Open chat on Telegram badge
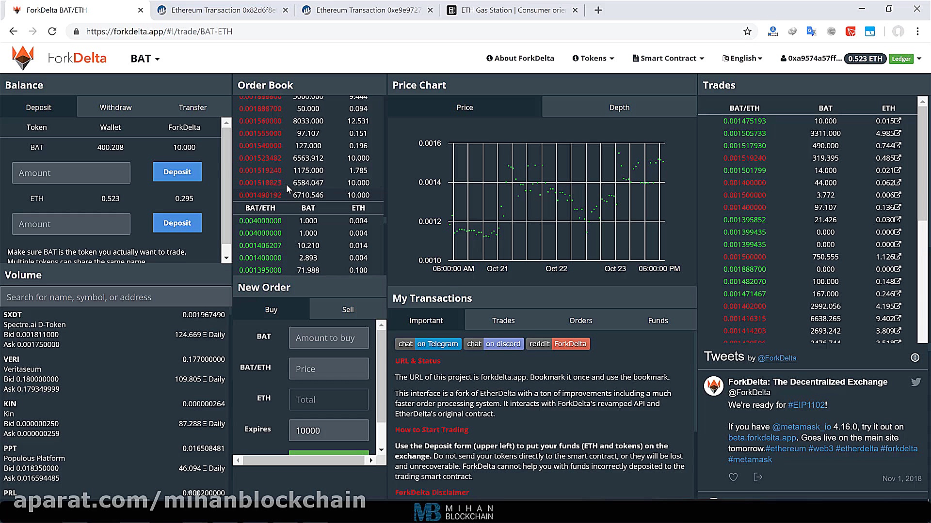931x523 pixels. point(427,343)
